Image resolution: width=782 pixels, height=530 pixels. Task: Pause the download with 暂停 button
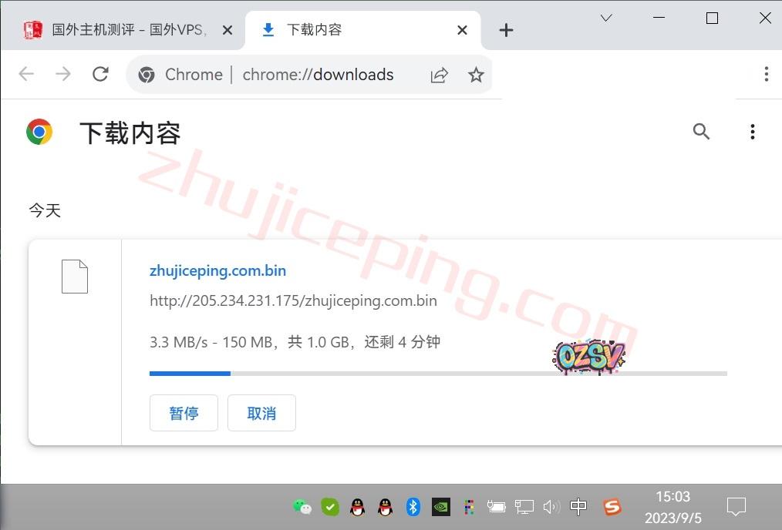point(184,413)
